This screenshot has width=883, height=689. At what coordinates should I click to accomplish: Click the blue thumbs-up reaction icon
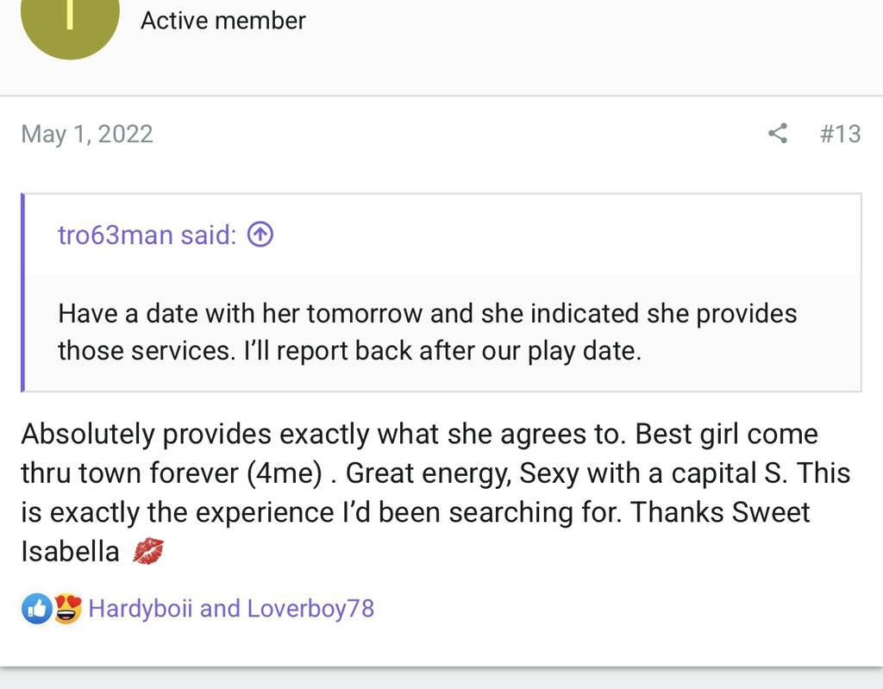point(36,609)
